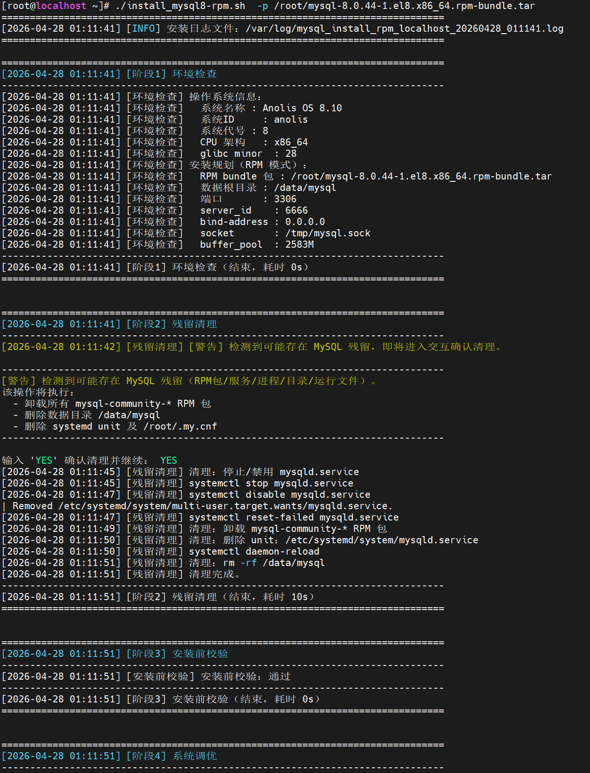Select the glibc minor value 28

(291, 153)
